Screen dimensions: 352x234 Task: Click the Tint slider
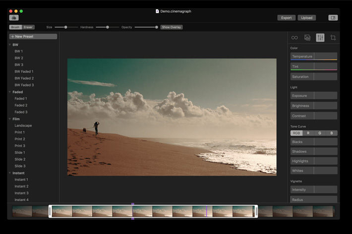314,66
